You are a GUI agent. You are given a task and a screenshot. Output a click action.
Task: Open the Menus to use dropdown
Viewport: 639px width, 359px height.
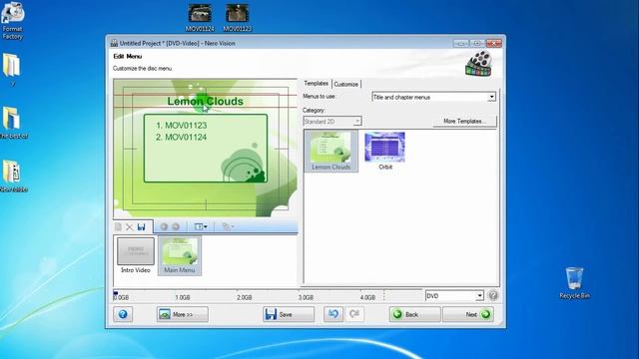434,97
